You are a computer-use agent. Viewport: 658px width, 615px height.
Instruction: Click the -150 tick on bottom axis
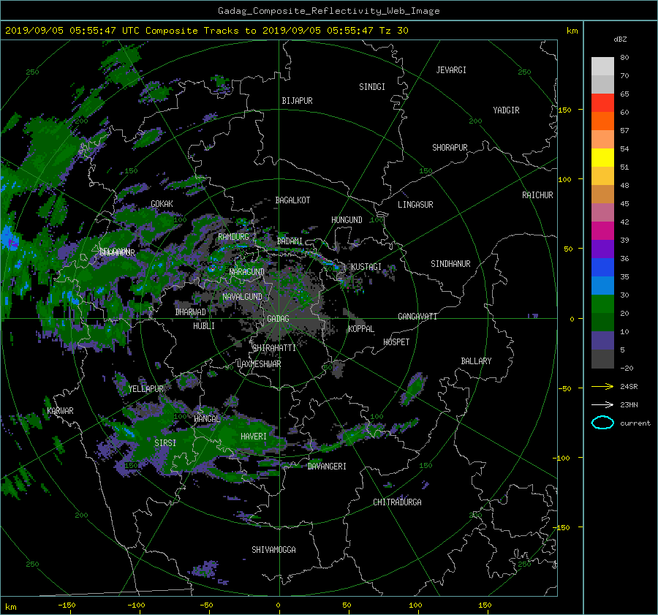click(x=67, y=605)
